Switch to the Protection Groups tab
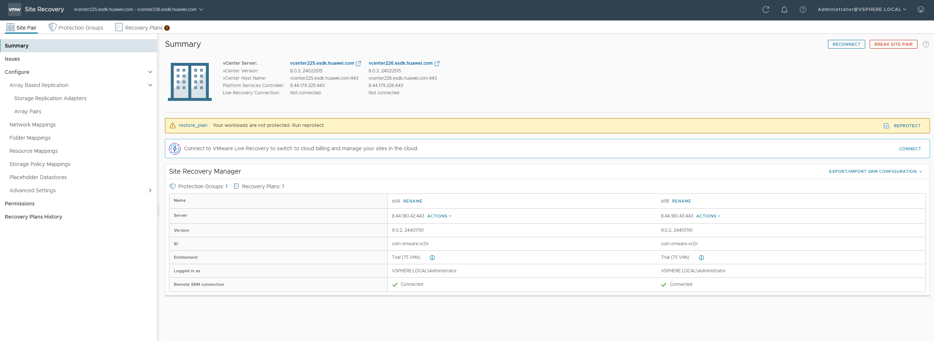 pos(76,27)
